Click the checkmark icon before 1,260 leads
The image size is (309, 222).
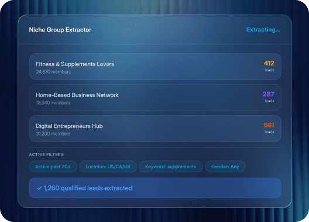(x=39, y=188)
